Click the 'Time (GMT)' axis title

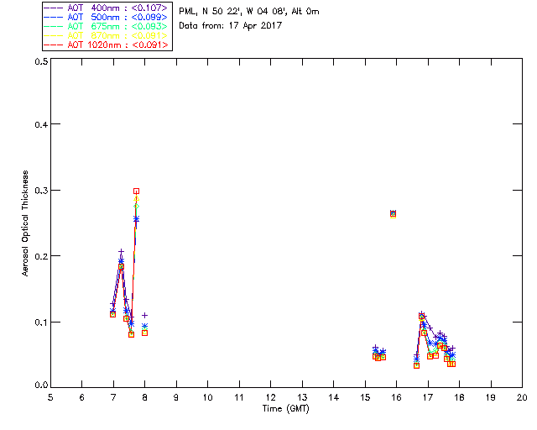[285, 409]
